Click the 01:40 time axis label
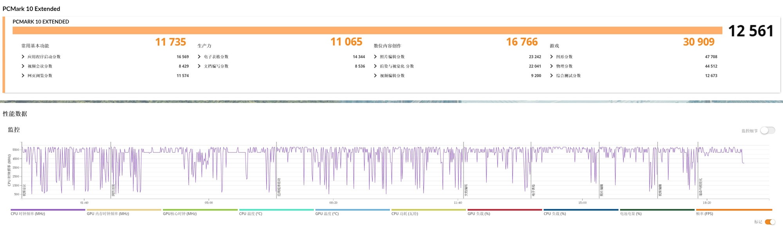The image size is (783, 236). (x=84, y=203)
